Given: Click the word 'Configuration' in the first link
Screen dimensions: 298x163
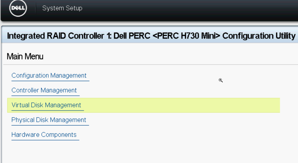Looking at the screenshot, I should [x=30, y=76].
